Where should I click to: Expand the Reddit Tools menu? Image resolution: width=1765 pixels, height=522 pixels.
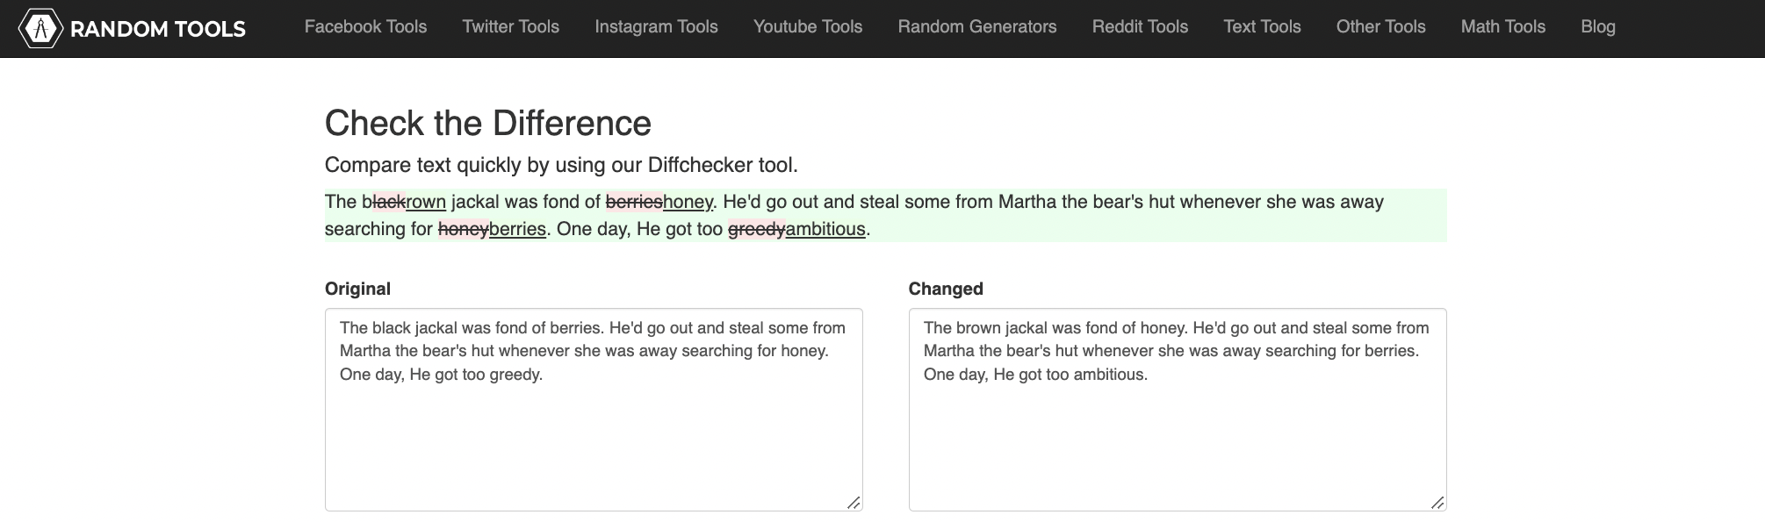click(x=1140, y=27)
